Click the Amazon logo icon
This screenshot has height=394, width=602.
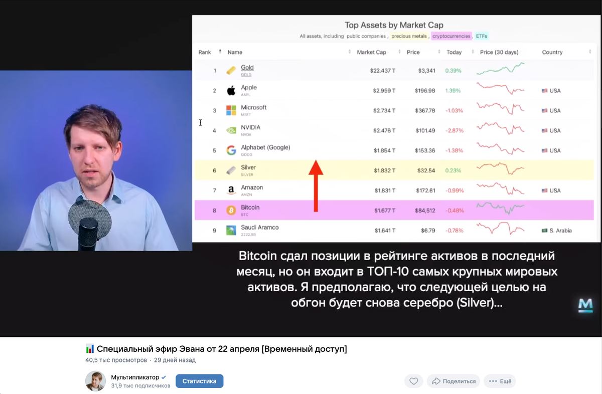231,190
